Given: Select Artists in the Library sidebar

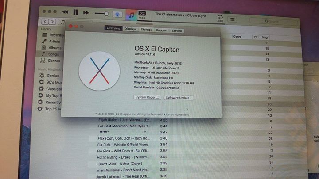Looking at the screenshot, I should [54, 42].
